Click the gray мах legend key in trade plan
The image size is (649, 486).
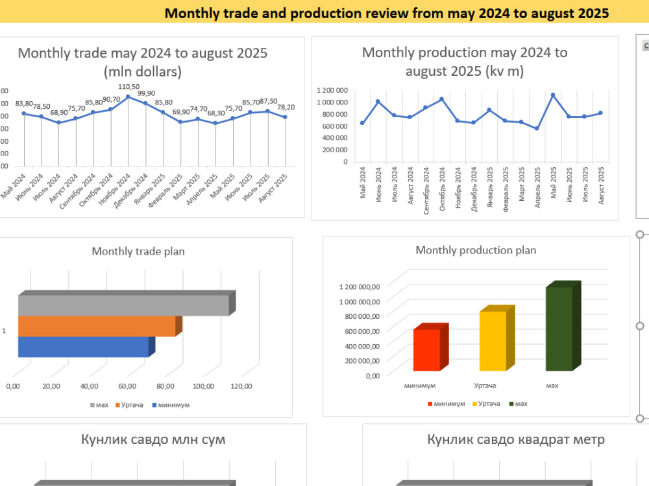(x=92, y=405)
